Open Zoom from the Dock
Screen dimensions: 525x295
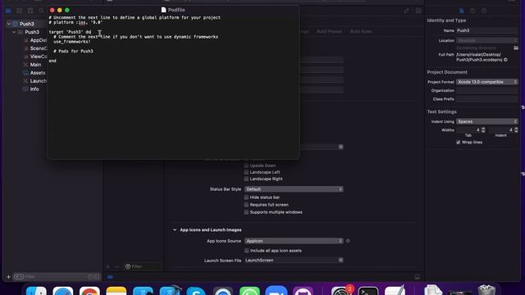[x=276, y=291]
